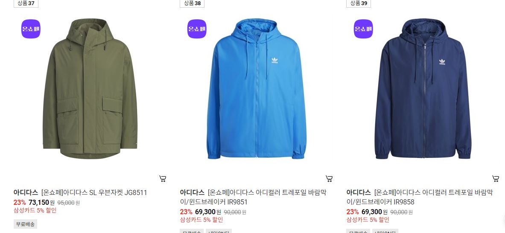The width and height of the screenshot is (505, 233).
Task: Open the navy windbreaker product image
Action: pyautogui.click(x=423, y=89)
